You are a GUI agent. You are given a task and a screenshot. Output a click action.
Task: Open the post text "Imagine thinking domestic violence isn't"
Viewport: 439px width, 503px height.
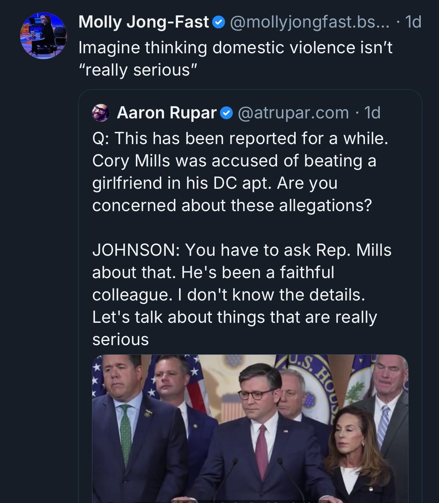(235, 48)
